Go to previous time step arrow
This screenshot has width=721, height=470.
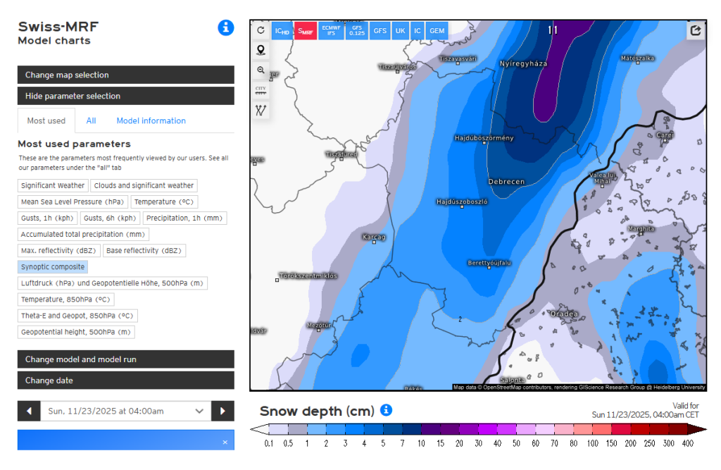pyautogui.click(x=29, y=411)
